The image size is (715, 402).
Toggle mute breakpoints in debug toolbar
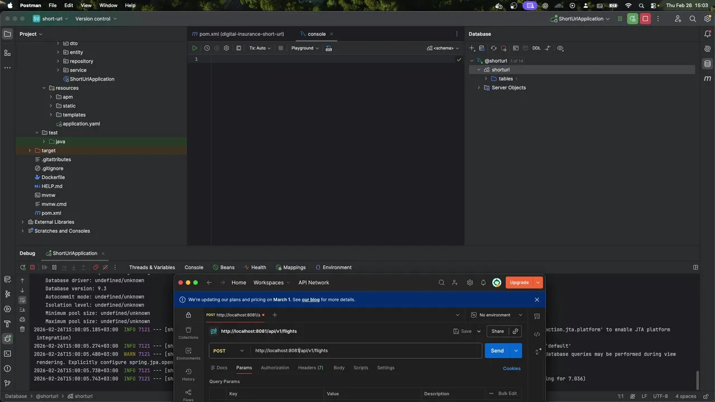(x=106, y=267)
